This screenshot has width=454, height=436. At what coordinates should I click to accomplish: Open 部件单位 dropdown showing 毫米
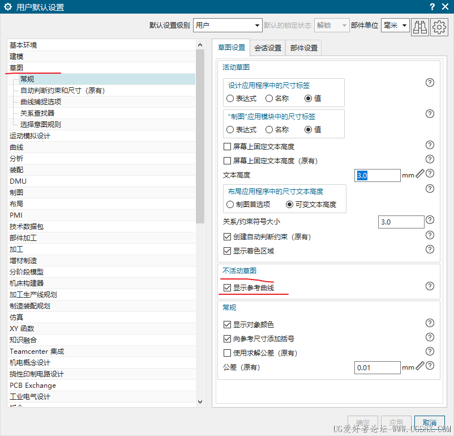[x=395, y=26]
